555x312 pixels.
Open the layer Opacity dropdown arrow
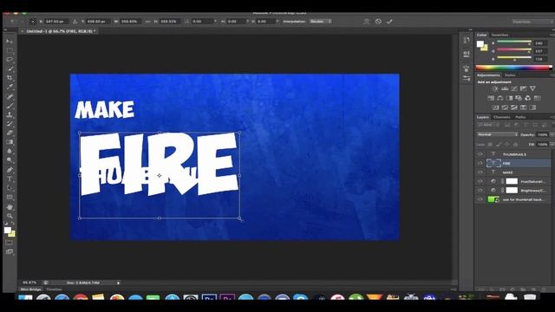coord(552,135)
